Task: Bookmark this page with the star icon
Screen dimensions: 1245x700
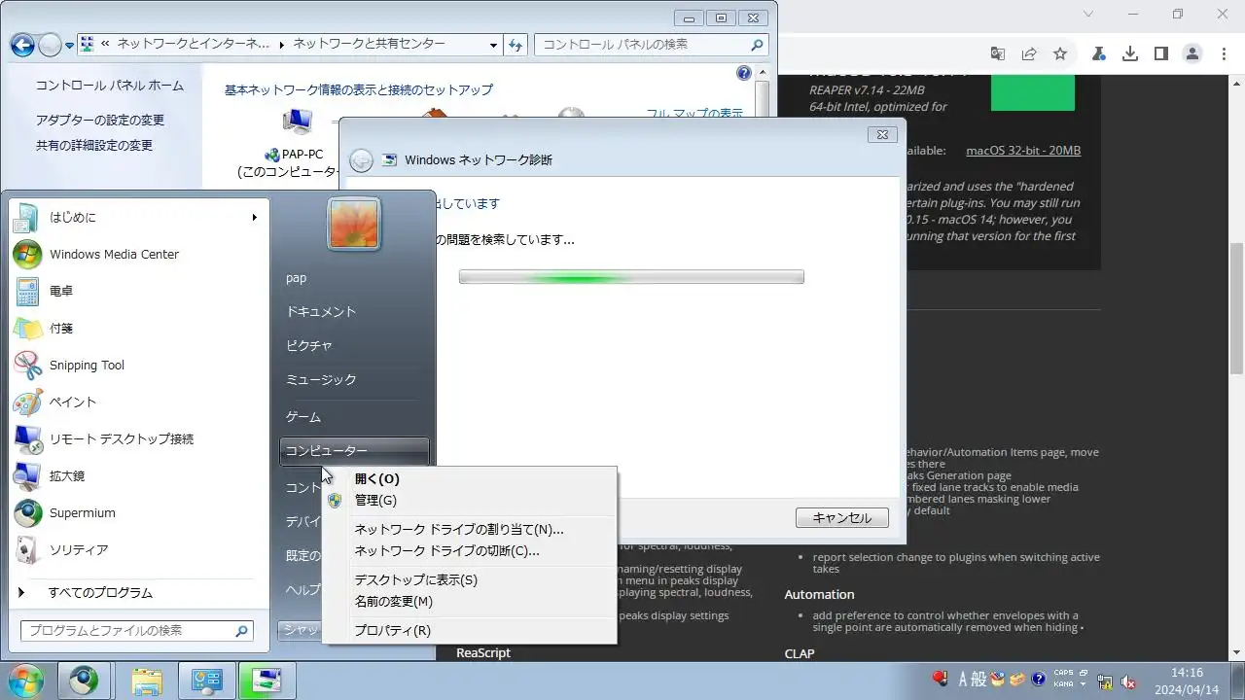Action: tap(1060, 53)
